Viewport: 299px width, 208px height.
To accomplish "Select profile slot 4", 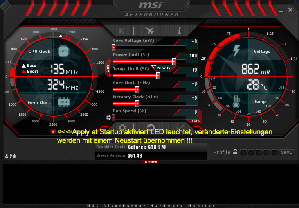I will click(x=267, y=152).
